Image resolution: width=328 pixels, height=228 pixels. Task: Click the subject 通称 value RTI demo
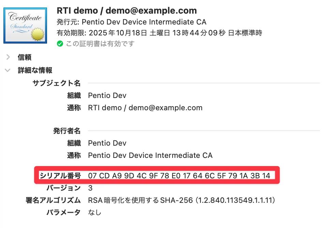click(145, 108)
